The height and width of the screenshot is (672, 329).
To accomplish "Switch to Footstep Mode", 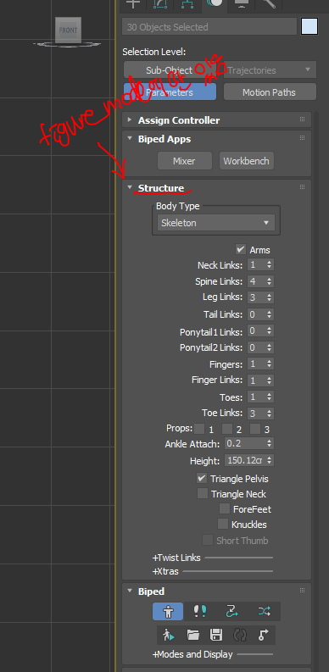I will click(200, 611).
